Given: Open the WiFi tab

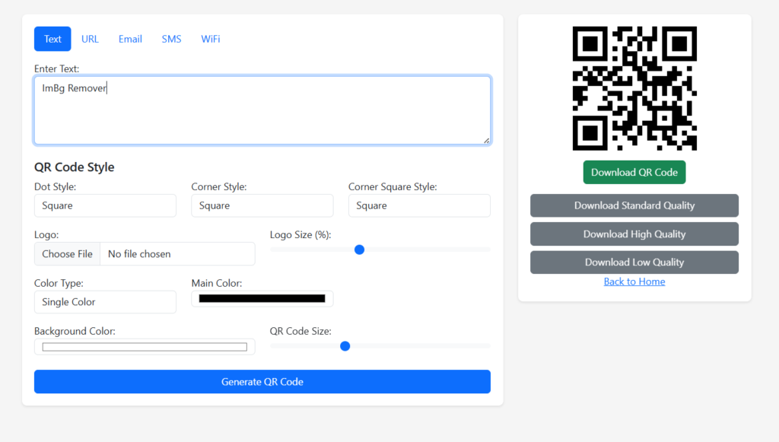Looking at the screenshot, I should tap(211, 39).
